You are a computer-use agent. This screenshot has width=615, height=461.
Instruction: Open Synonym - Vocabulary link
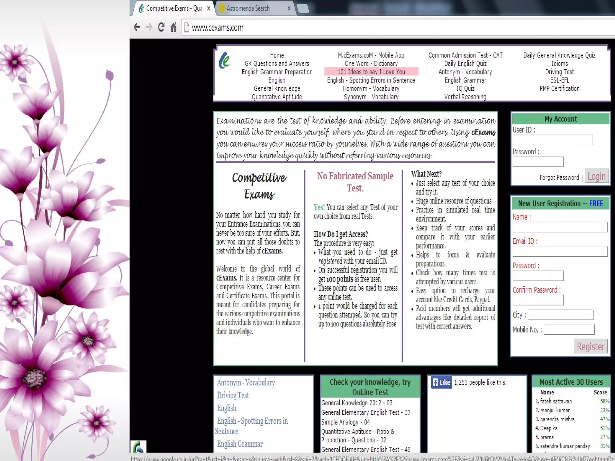click(371, 97)
